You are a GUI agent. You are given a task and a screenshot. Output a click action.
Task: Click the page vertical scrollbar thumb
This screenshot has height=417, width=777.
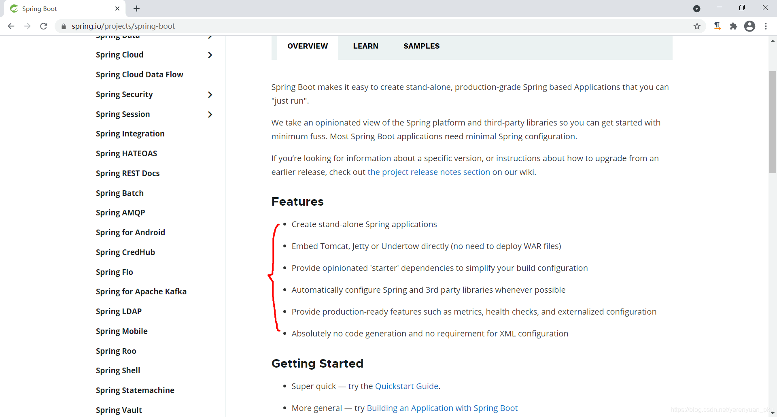point(773,122)
